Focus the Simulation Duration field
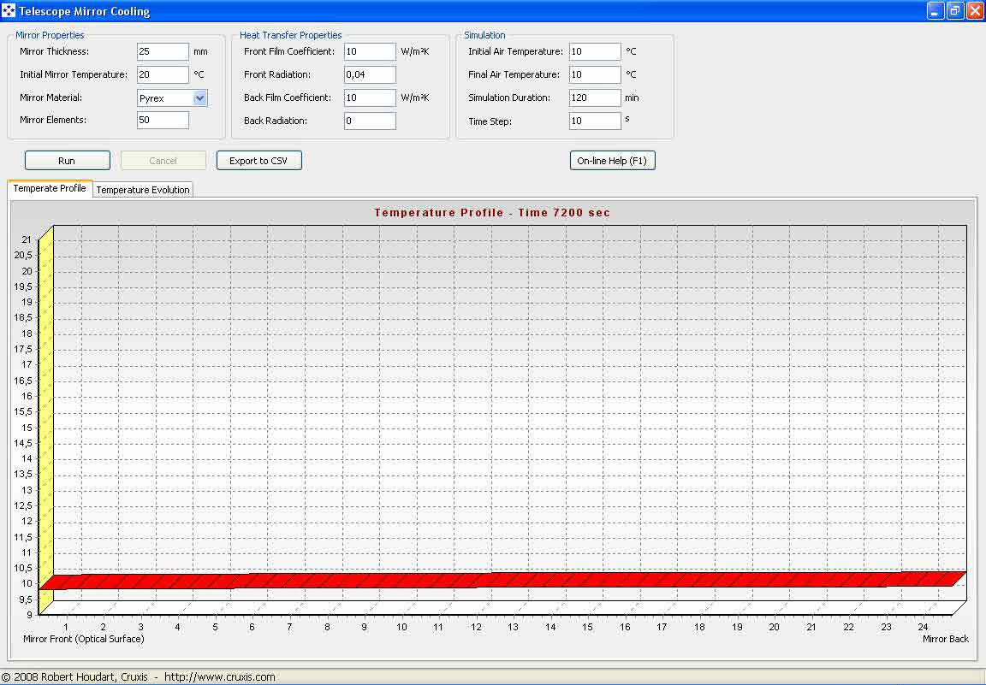This screenshot has height=685, width=986. click(595, 98)
